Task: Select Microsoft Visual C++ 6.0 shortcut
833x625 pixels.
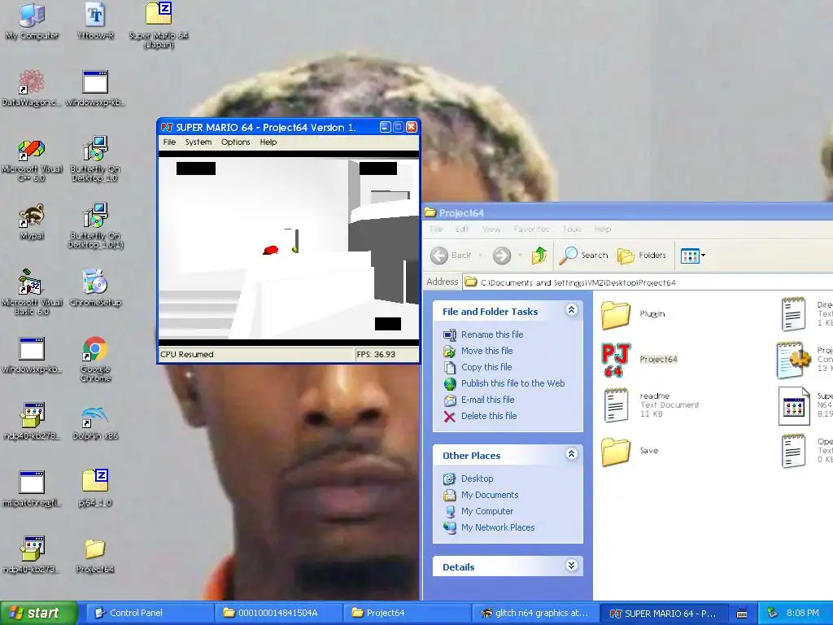Action: click(x=32, y=160)
